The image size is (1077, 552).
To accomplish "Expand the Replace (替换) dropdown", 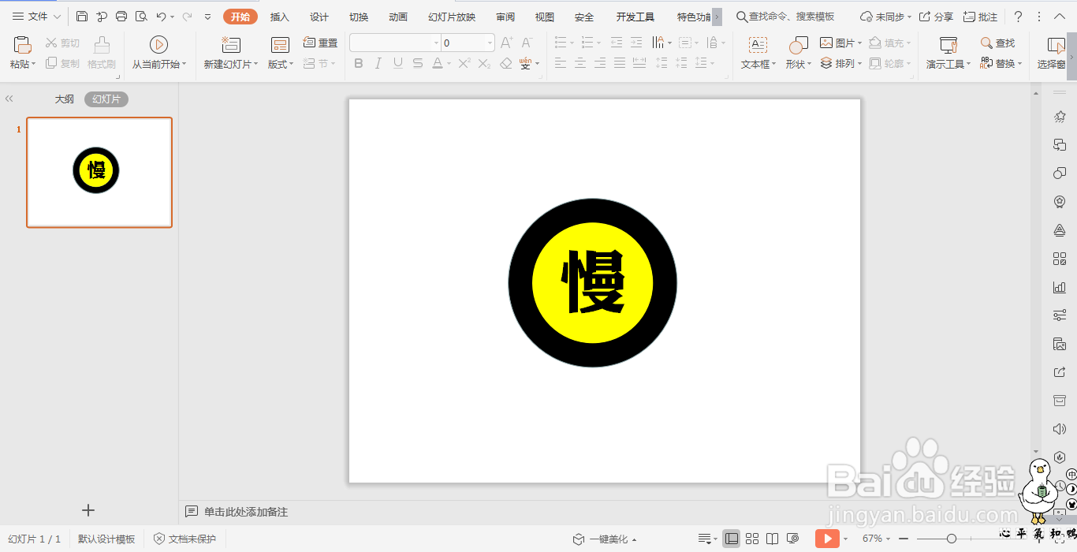I will click(x=1019, y=63).
